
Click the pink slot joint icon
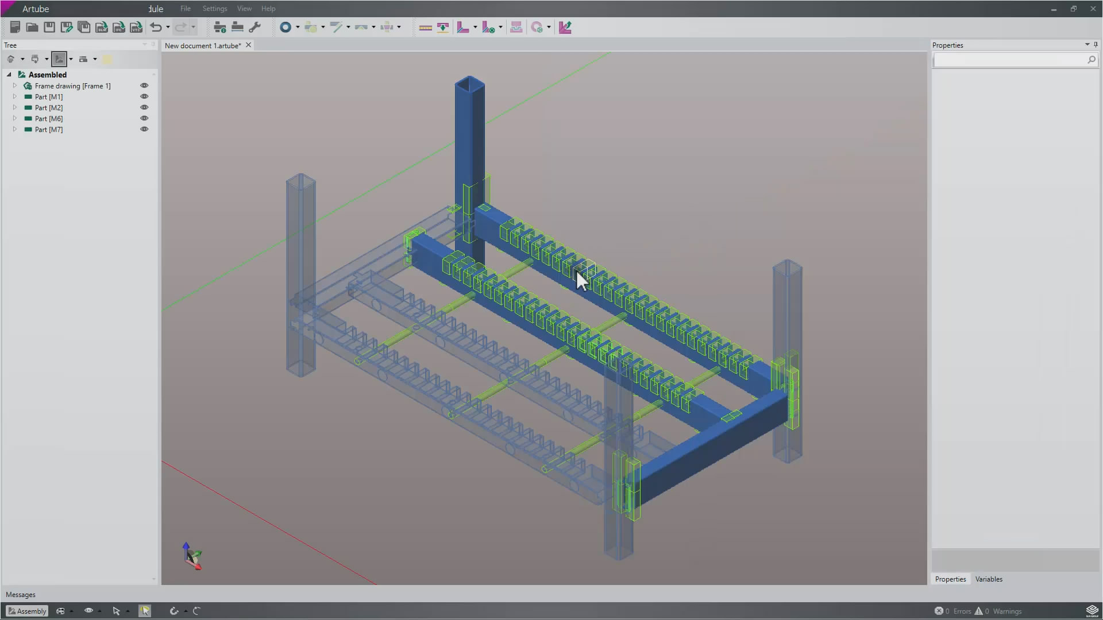[516, 27]
